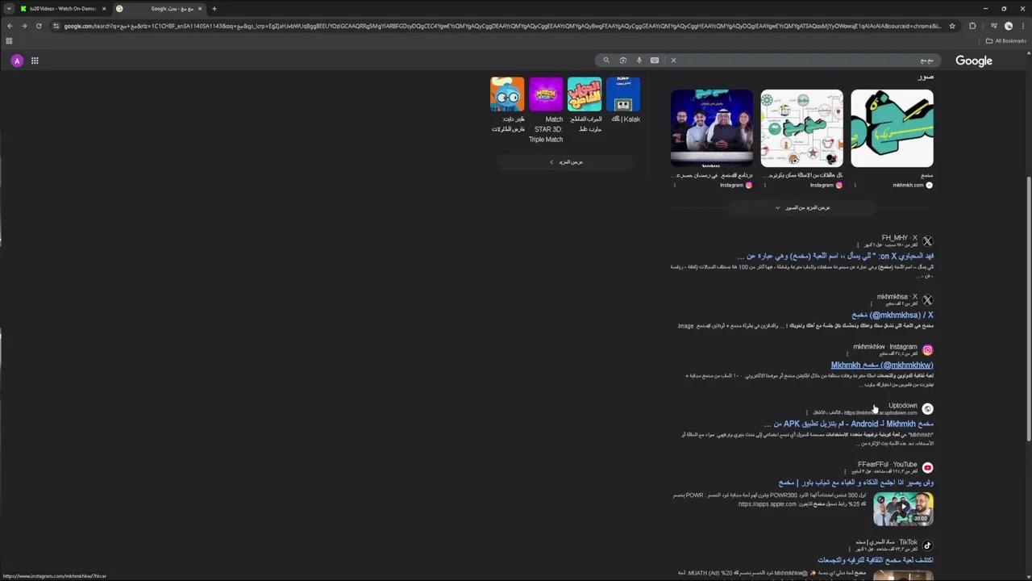The width and height of the screenshot is (1032, 581).
Task: Open the teal Arabic-titled app thumbnail
Action: pyautogui.click(x=585, y=94)
